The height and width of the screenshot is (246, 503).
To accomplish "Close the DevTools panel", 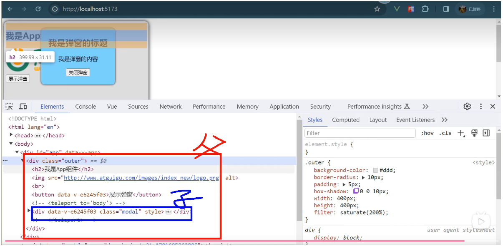I will coord(493,107).
